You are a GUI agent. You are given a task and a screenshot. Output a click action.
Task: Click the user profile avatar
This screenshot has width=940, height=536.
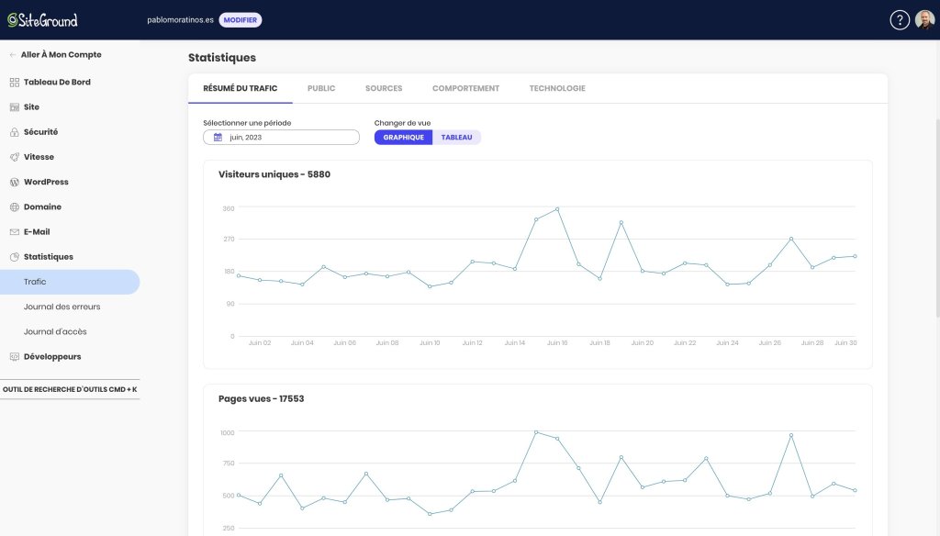(x=925, y=20)
